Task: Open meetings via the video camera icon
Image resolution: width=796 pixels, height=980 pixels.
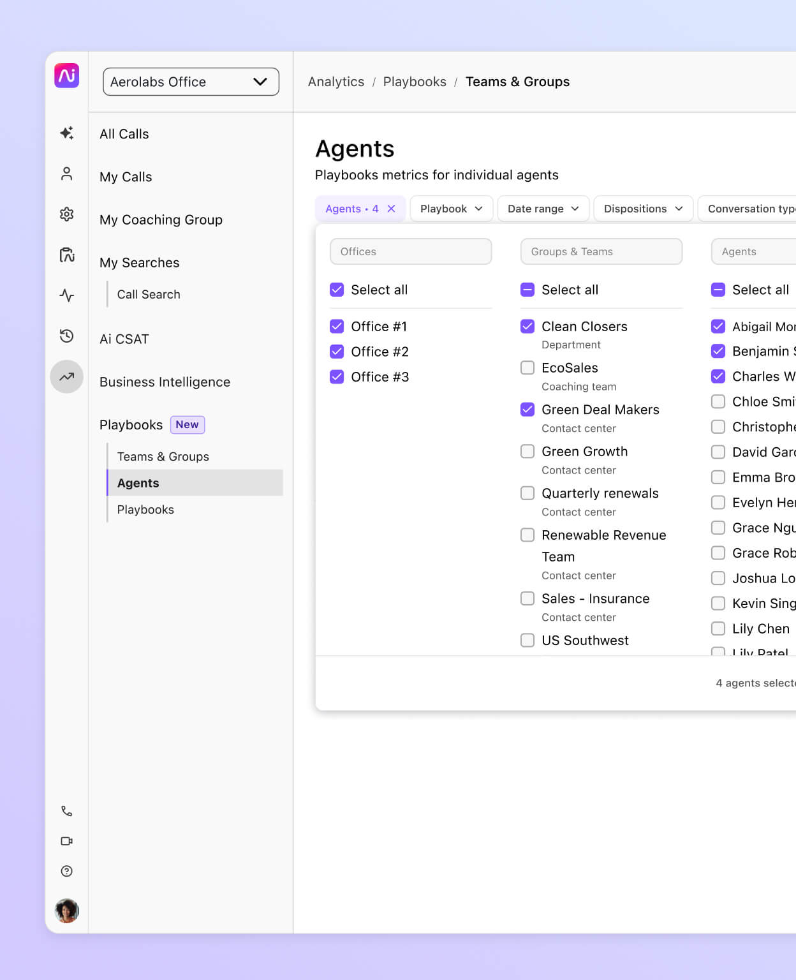Action: (66, 841)
